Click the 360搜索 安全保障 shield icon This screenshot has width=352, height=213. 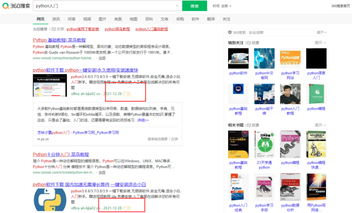(x=230, y=32)
